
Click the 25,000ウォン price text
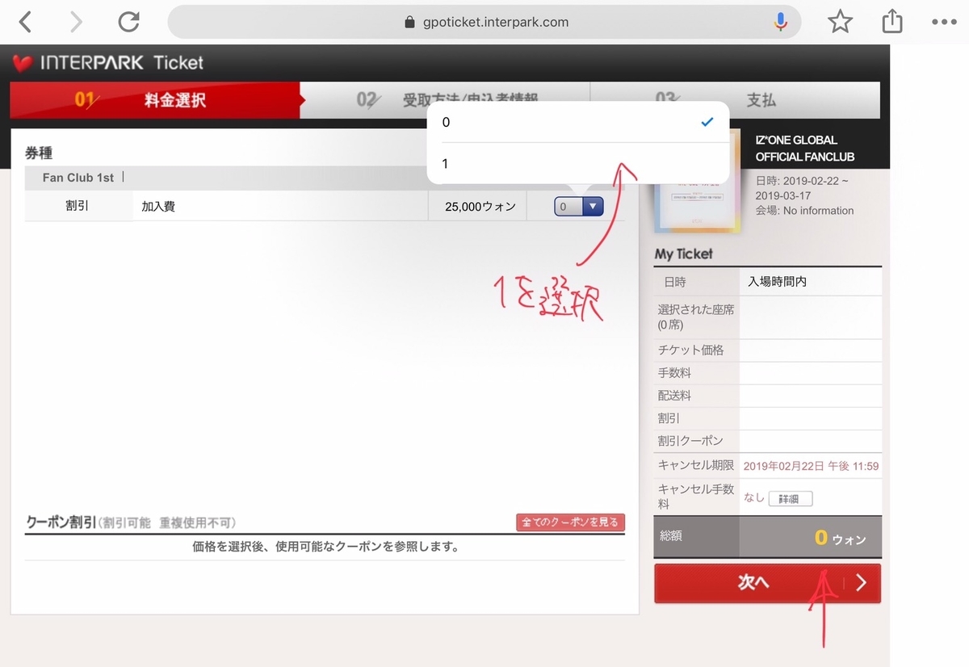tap(480, 207)
